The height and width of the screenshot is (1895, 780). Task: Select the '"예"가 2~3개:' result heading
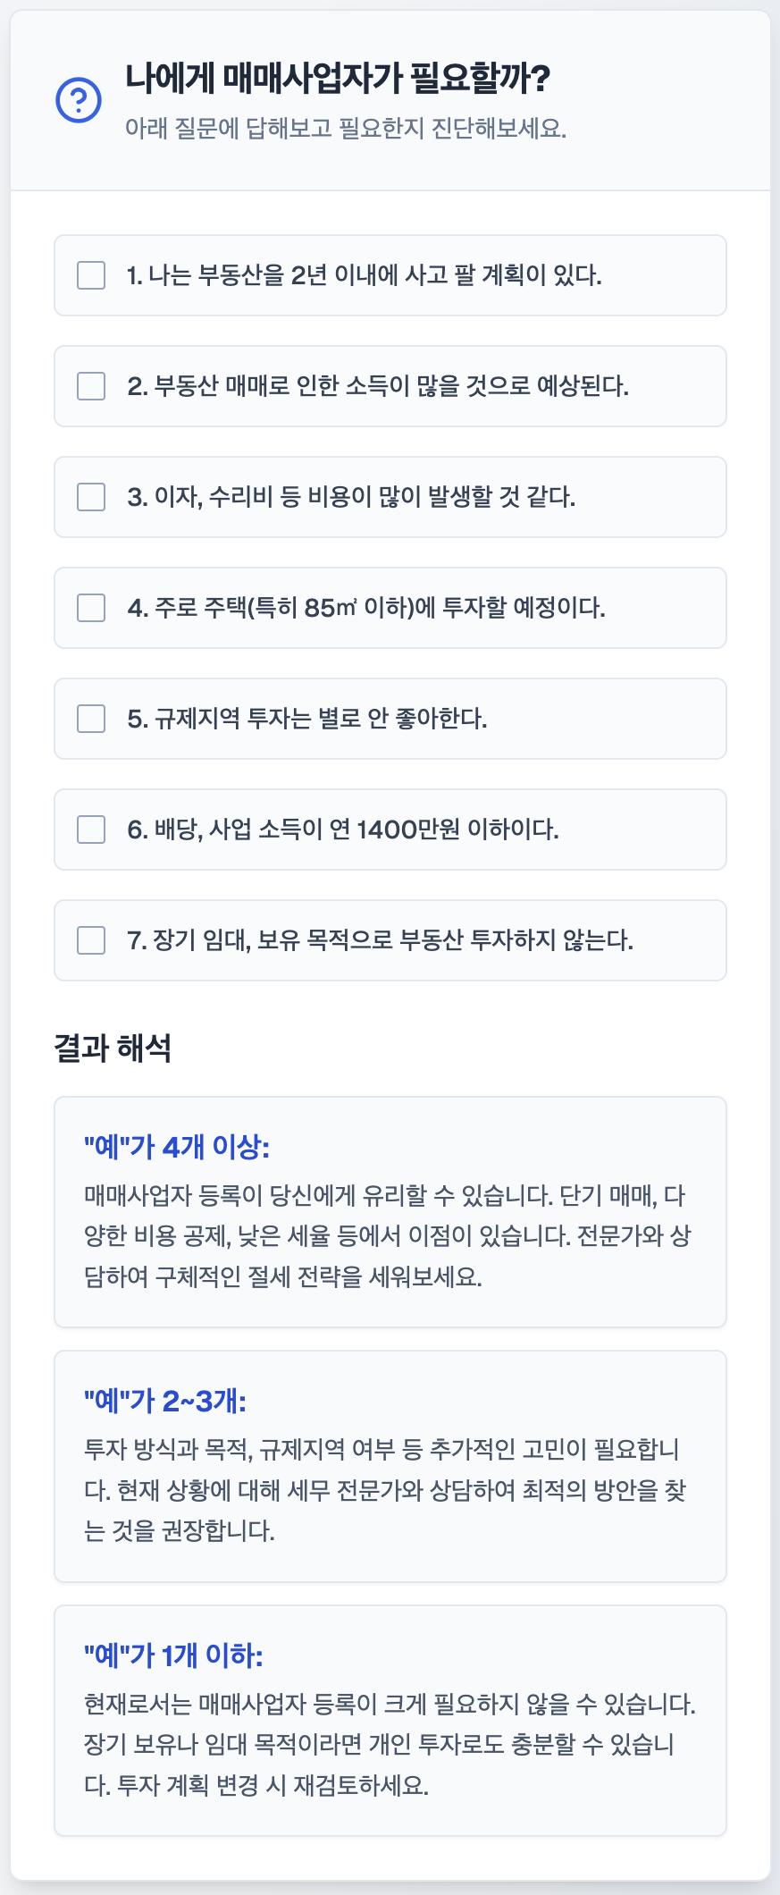[165, 1400]
